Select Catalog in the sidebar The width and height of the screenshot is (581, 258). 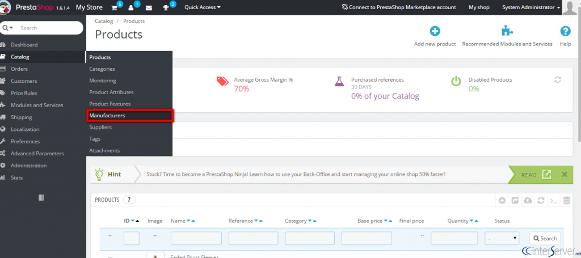[20, 57]
